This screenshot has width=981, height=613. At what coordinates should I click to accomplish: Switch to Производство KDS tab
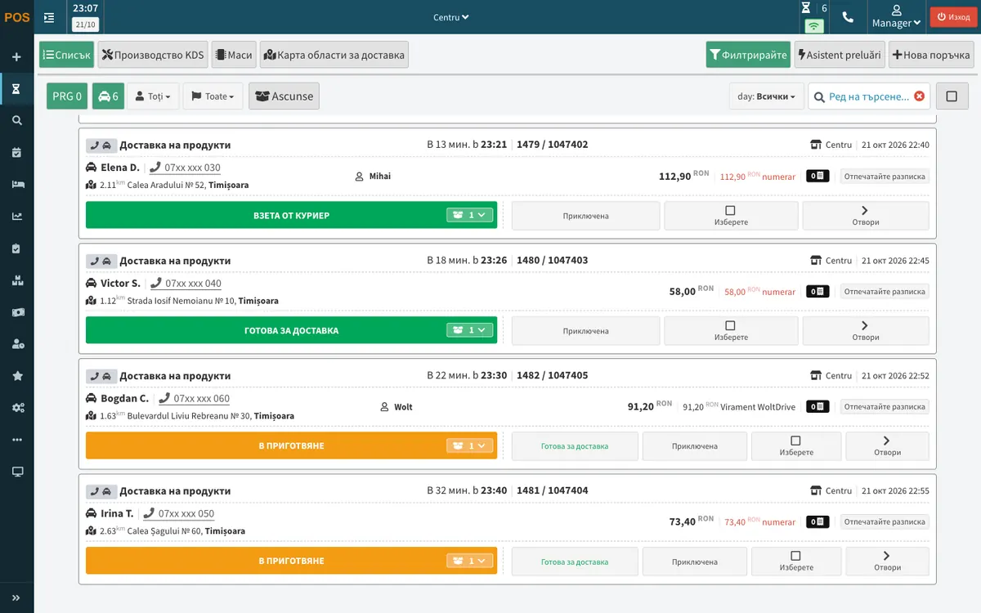click(x=153, y=55)
